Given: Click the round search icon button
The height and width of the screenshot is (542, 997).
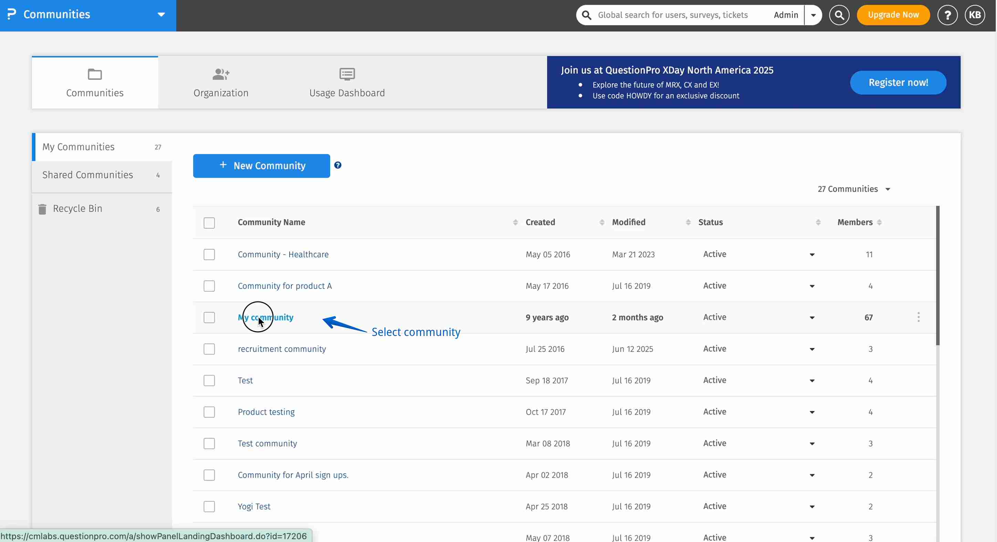Looking at the screenshot, I should click(839, 15).
